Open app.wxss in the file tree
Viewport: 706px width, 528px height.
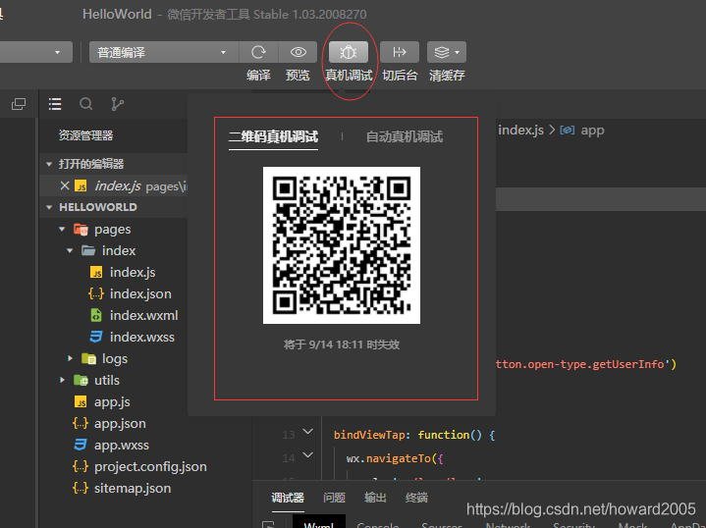tap(122, 446)
